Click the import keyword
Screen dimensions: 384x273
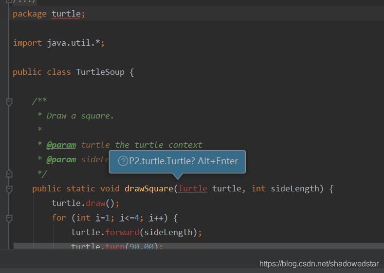[x=27, y=43]
